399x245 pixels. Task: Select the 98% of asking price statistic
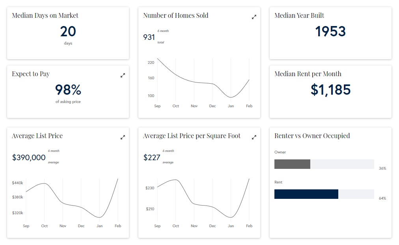(x=68, y=90)
